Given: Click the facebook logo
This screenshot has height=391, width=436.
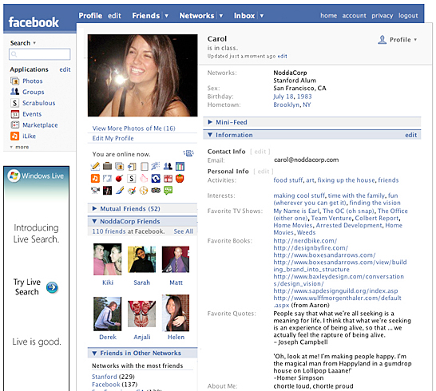Looking at the screenshot, I should point(34,22).
